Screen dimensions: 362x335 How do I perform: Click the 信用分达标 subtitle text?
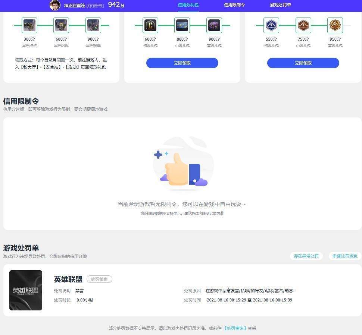point(55,109)
